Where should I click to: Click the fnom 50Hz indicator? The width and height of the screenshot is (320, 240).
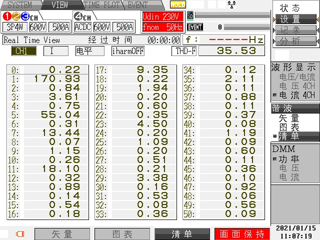tap(162, 27)
